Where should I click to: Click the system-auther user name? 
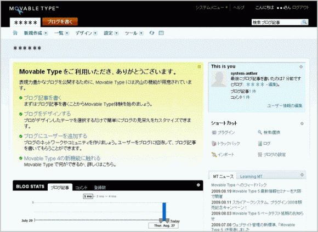click(244, 73)
